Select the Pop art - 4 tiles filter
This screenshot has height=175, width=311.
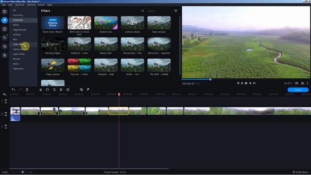(79, 65)
